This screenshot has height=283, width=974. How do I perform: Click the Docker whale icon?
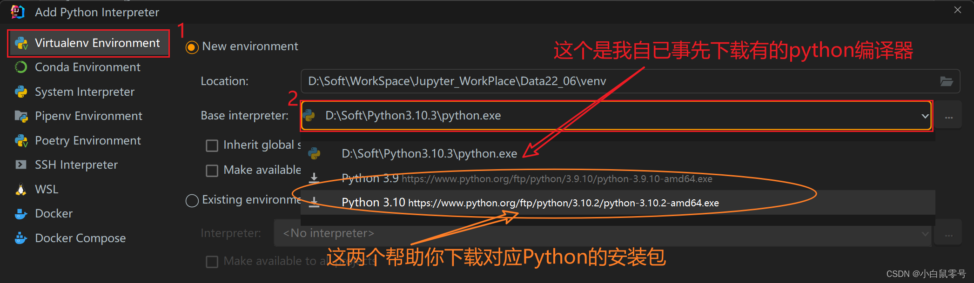(x=21, y=214)
